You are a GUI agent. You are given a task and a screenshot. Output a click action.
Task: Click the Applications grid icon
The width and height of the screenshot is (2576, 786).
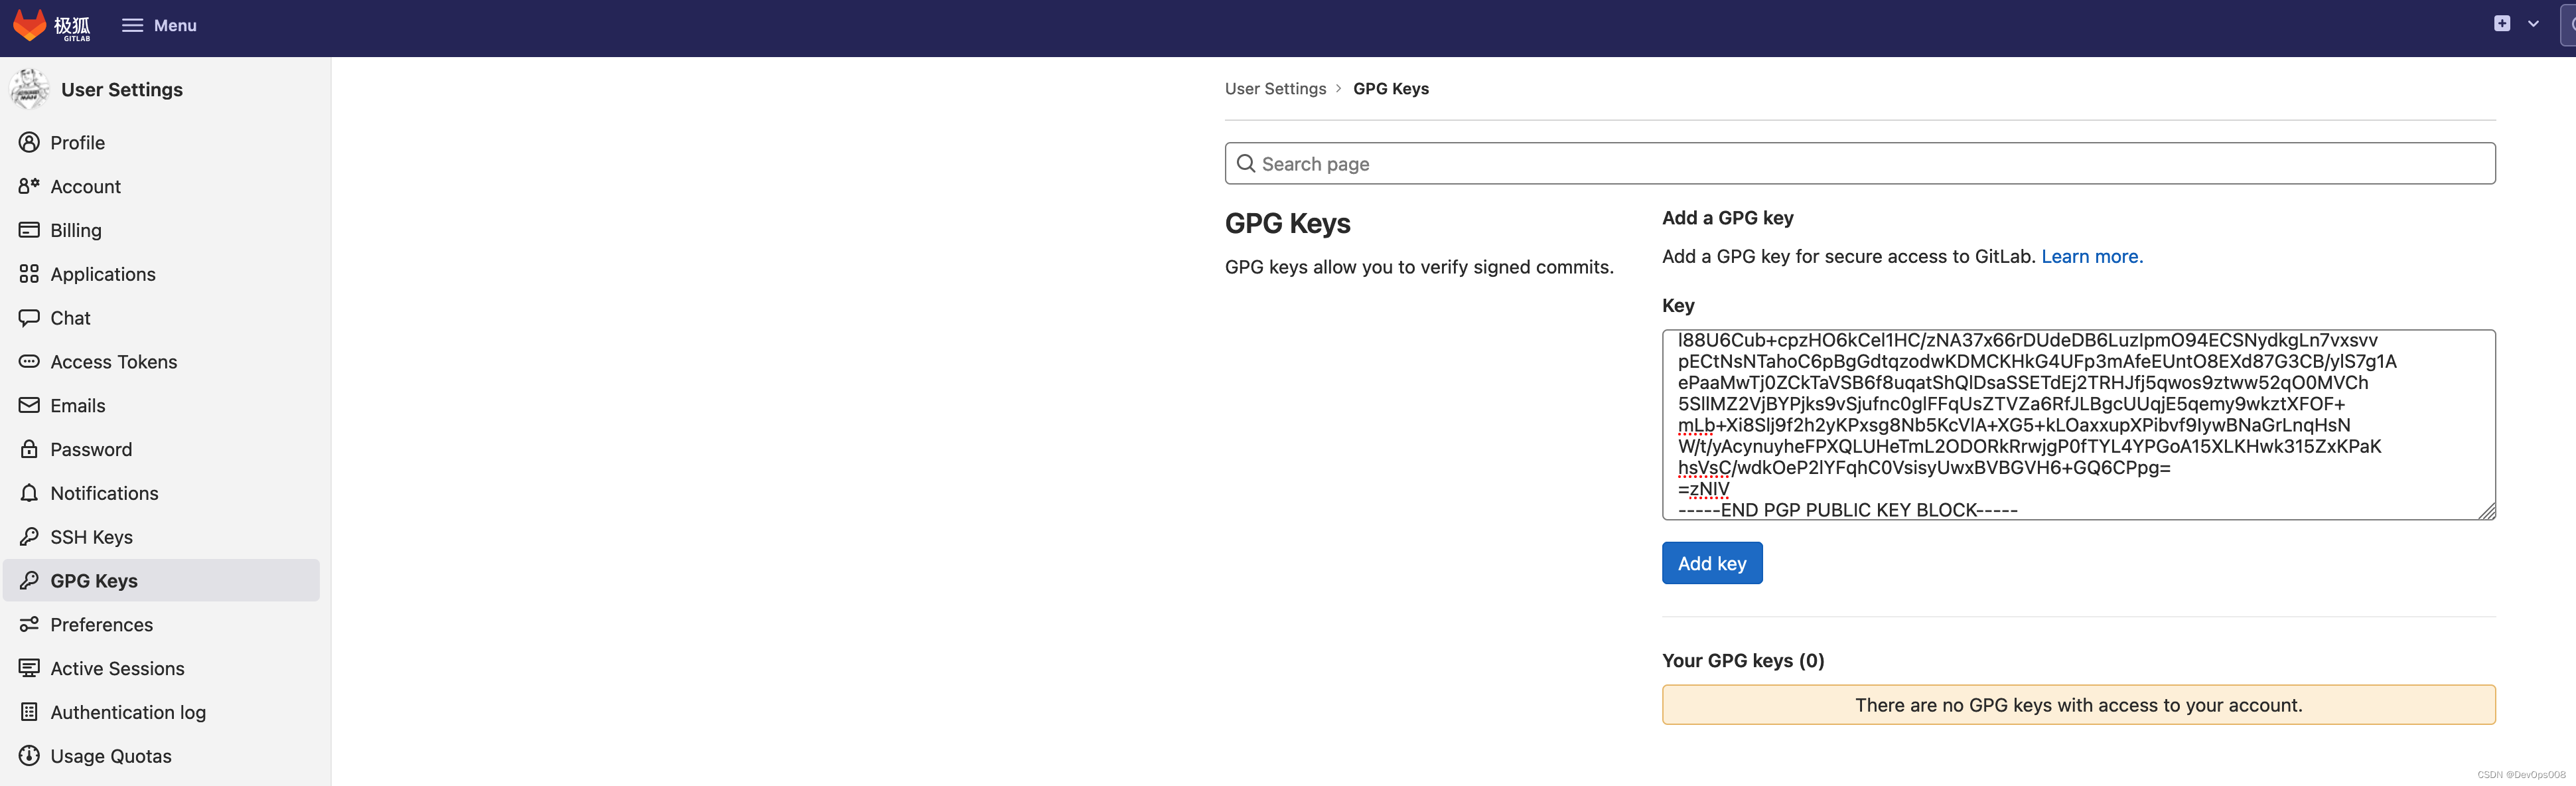pos(29,274)
